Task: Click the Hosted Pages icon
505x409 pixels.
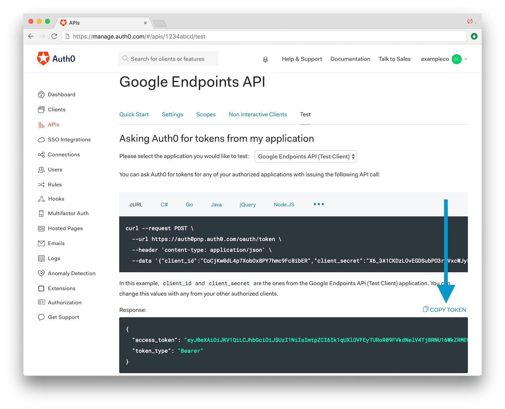Action: pos(41,228)
